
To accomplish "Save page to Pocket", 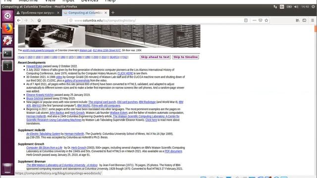I will pos(261,20).
